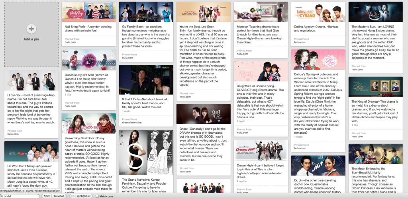This screenshot has height=199, width=408.
Task: Click the find bar magnifier icon
Action: (x=2, y=196)
